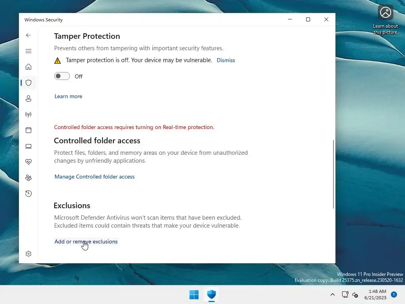Open Settings gear in sidebar

(x=28, y=254)
